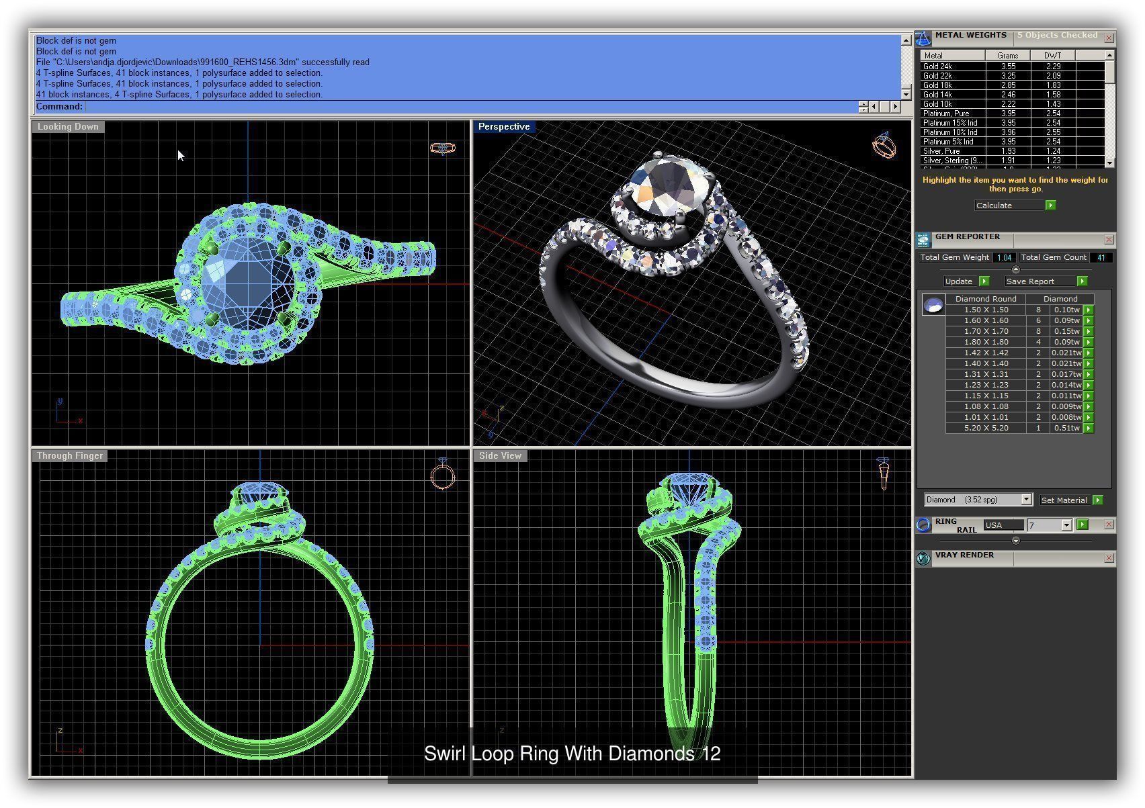Click the green arrow on 1.40 X 1.40 row
The height and width of the screenshot is (808, 1145).
(x=1089, y=364)
